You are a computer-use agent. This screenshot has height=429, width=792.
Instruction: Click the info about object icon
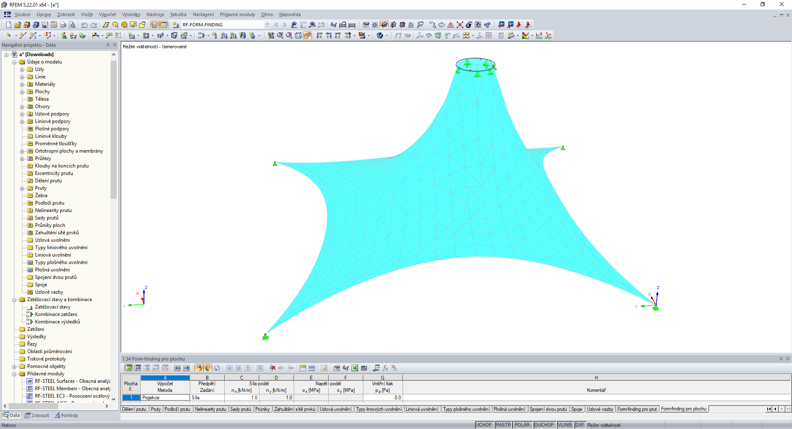coord(469,25)
